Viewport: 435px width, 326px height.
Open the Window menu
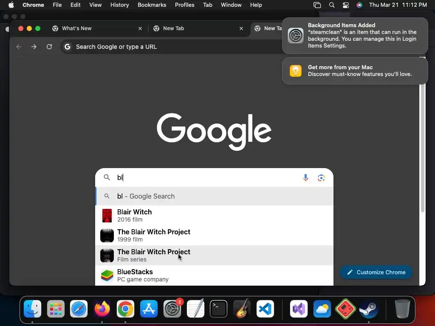(231, 5)
